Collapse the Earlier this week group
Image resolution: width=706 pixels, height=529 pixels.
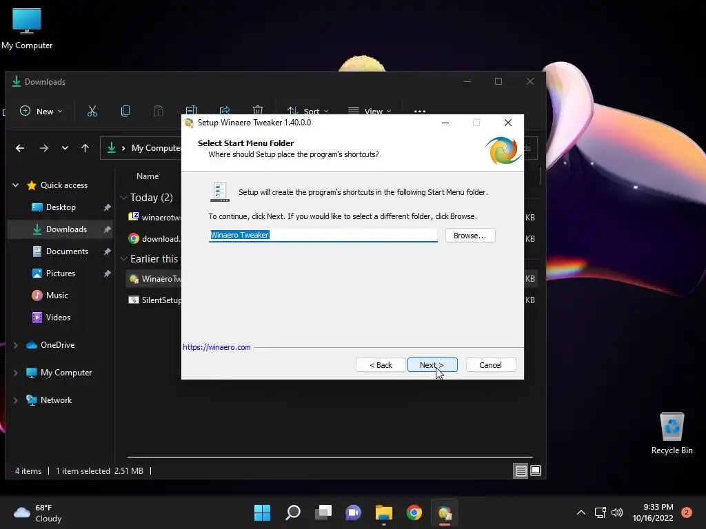(x=123, y=259)
